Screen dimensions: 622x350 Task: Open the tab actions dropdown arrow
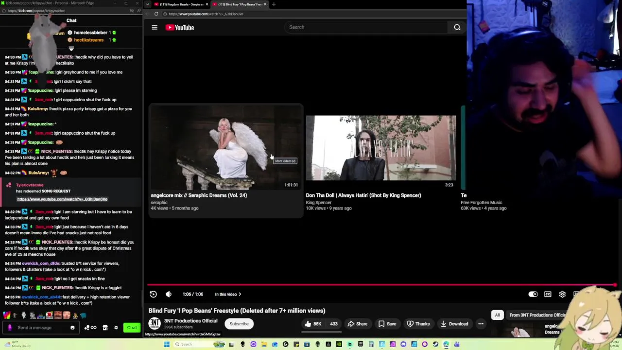(x=147, y=4)
